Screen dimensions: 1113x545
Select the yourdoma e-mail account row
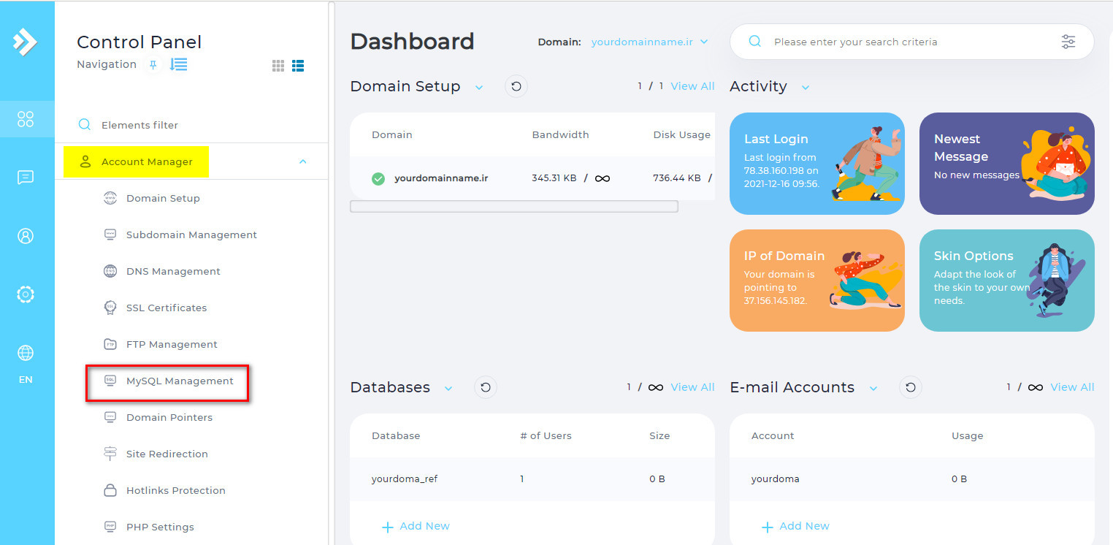click(912, 479)
